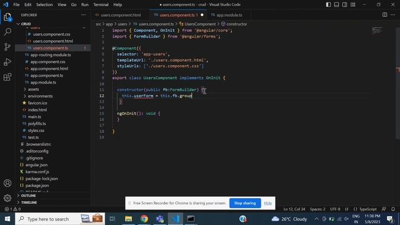Open editor more actions ellipsis

coord(393,15)
